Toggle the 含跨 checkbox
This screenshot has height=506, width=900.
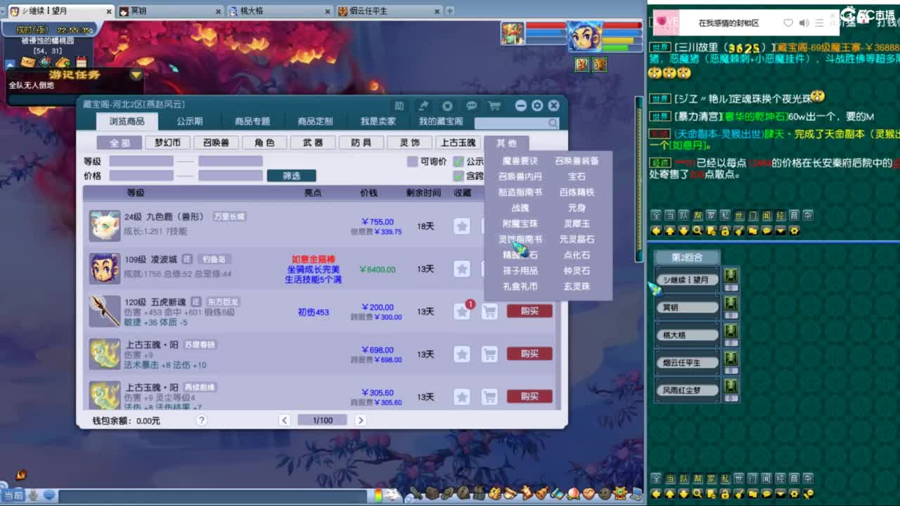click(459, 176)
